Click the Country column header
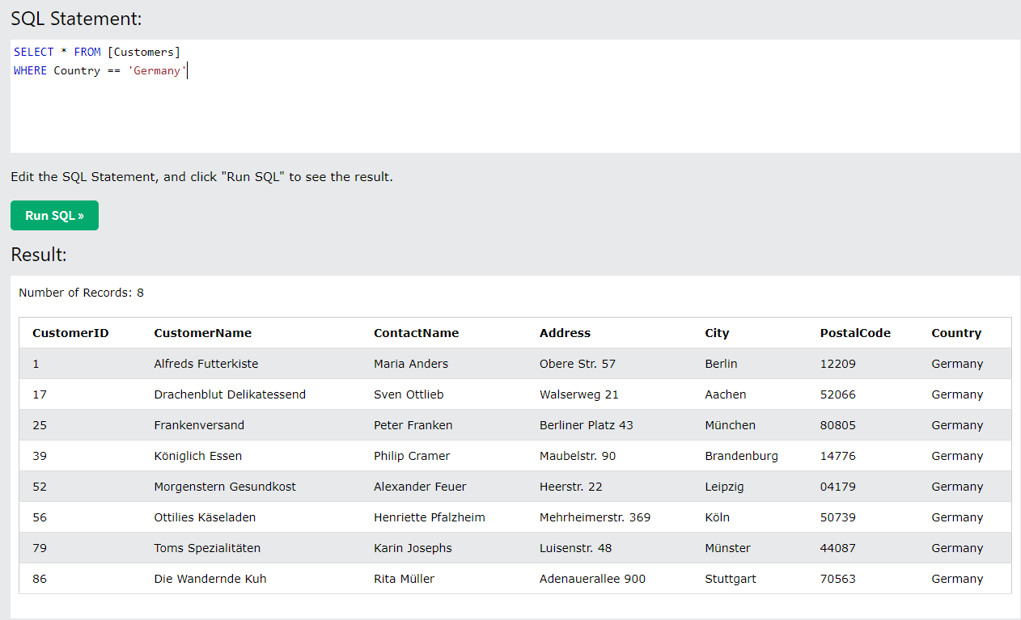The height and width of the screenshot is (620, 1021). click(x=956, y=333)
